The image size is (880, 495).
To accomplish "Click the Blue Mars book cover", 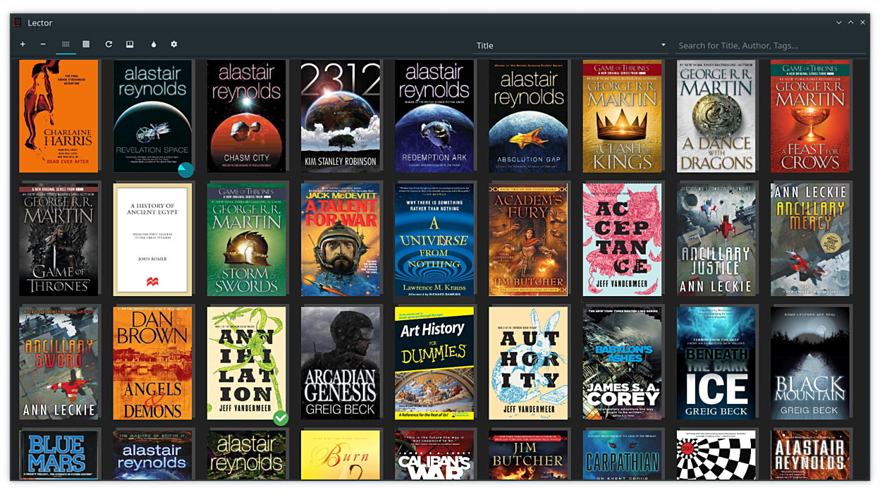I will click(59, 454).
